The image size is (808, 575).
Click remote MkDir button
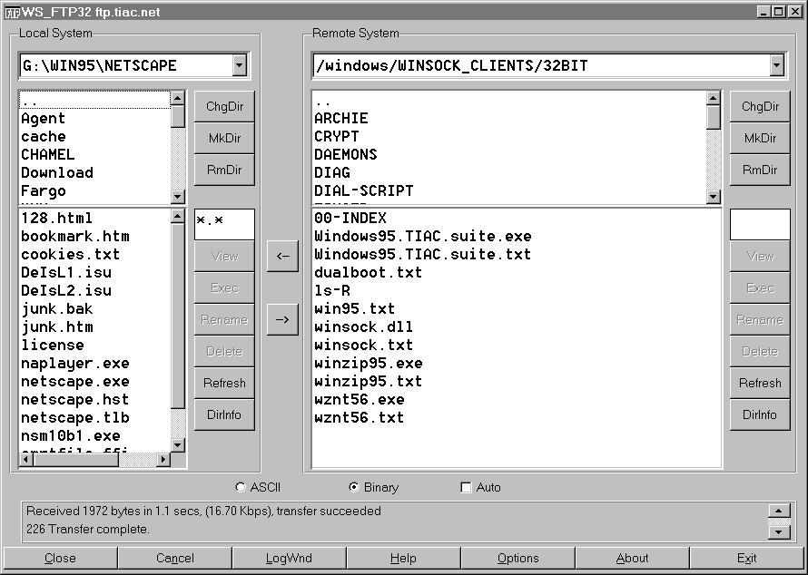(760, 139)
